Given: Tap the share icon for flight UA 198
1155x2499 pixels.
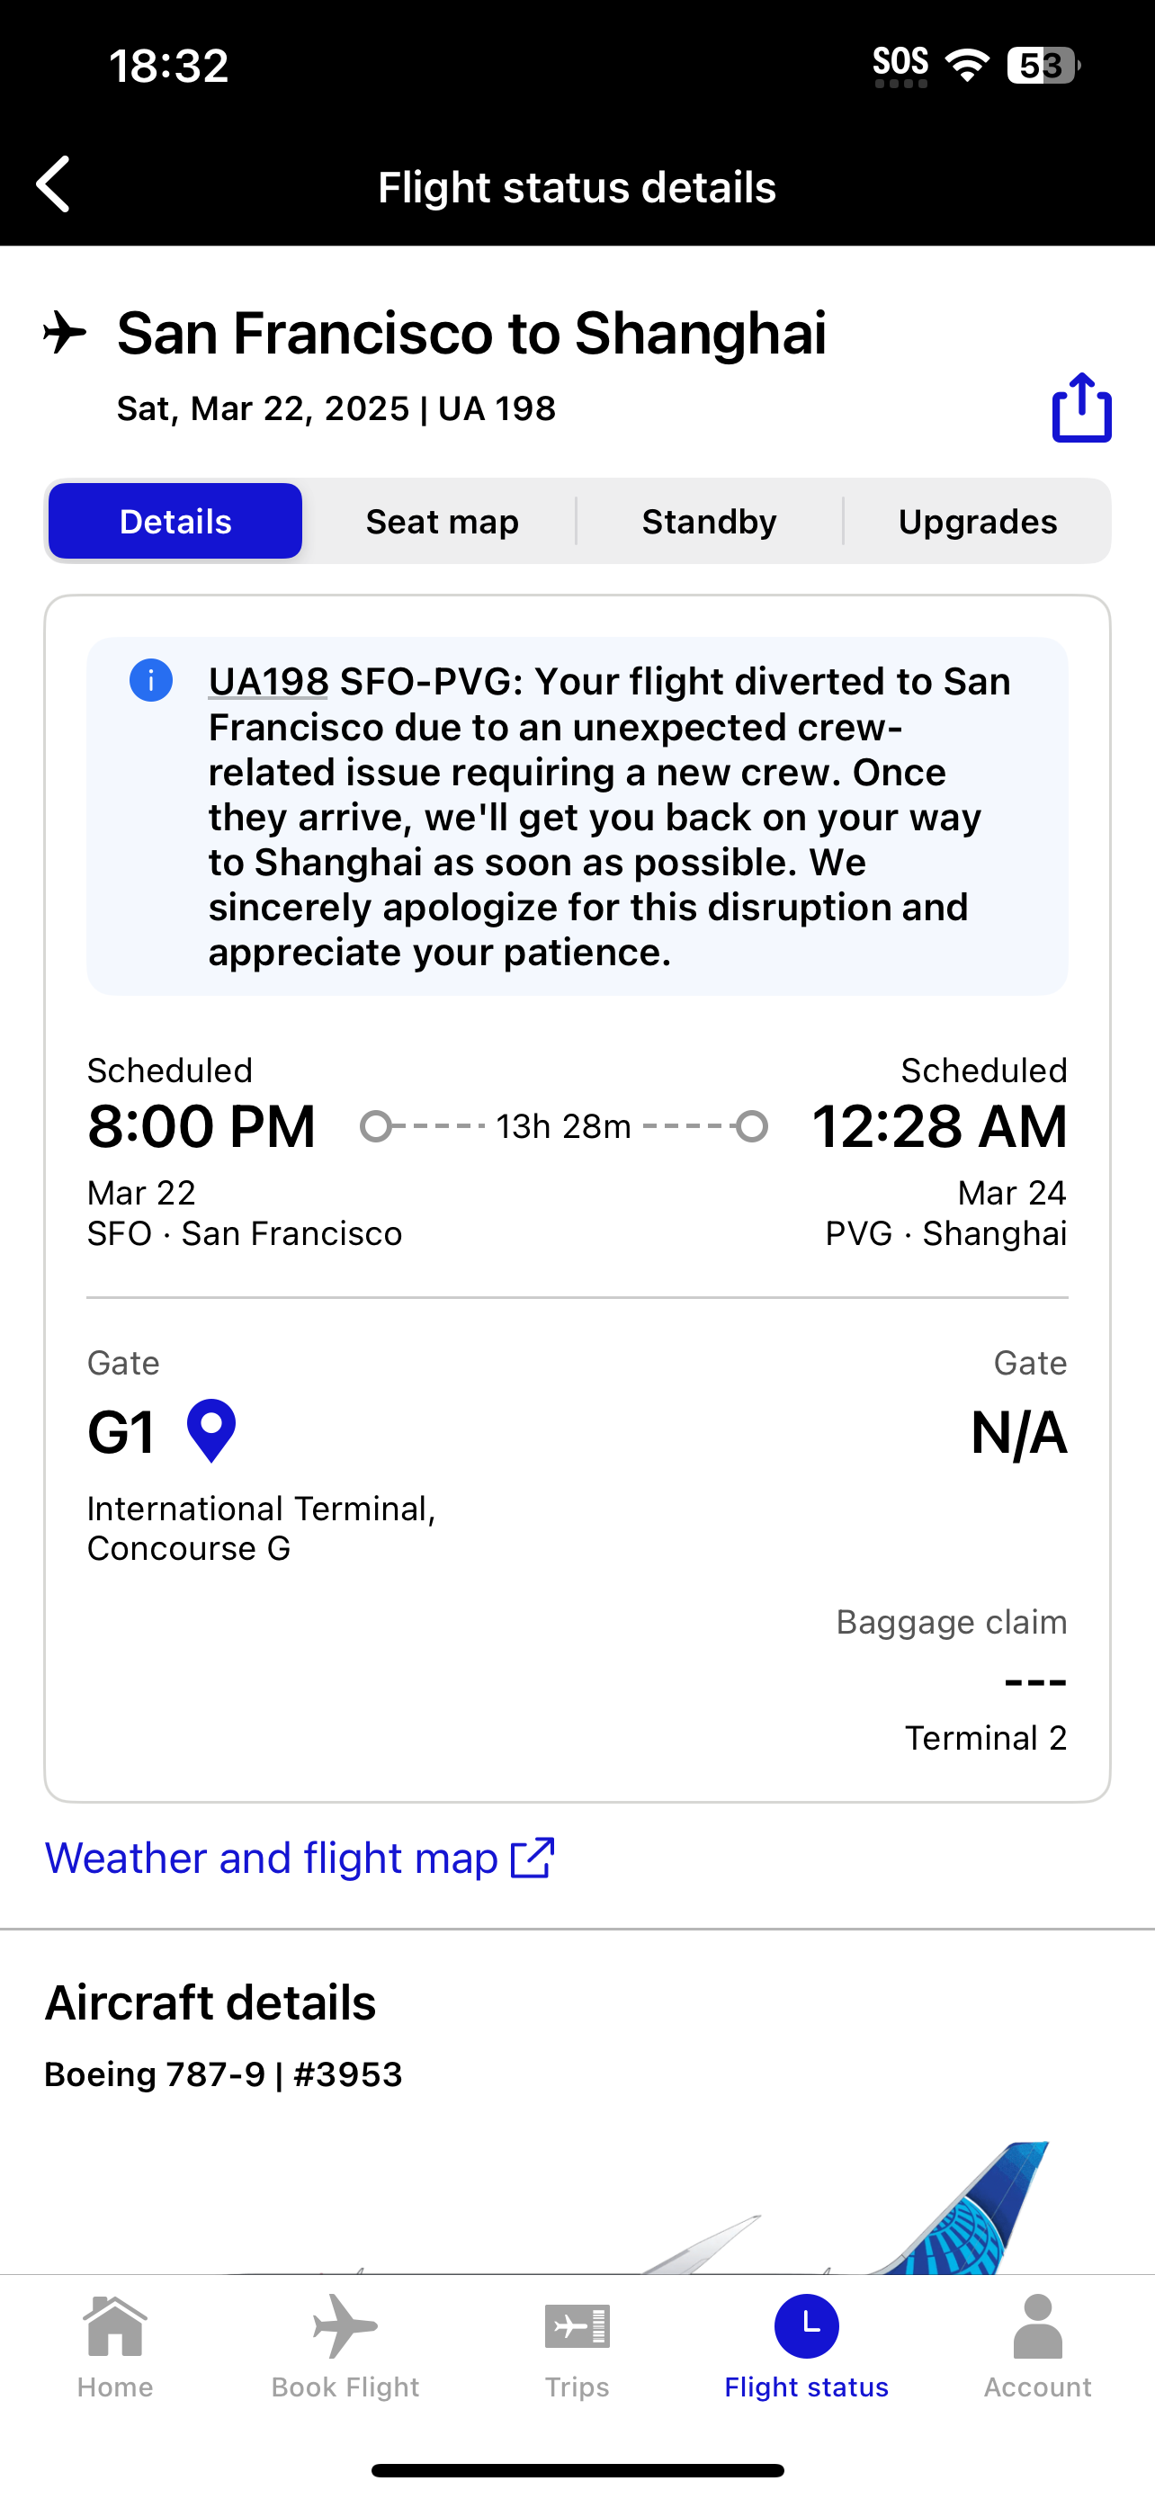Looking at the screenshot, I should pyautogui.click(x=1081, y=408).
